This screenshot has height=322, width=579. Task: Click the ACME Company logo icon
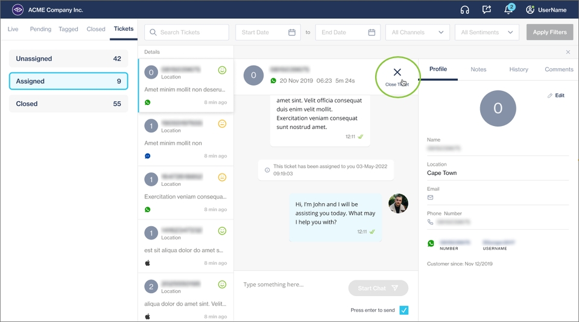(x=17, y=10)
